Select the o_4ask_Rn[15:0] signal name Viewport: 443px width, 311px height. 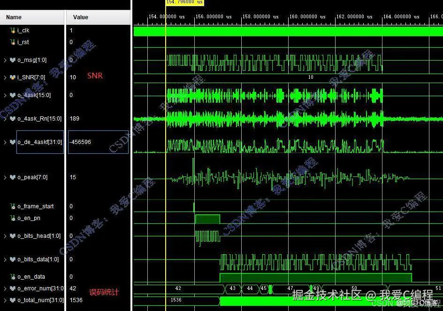39,119
